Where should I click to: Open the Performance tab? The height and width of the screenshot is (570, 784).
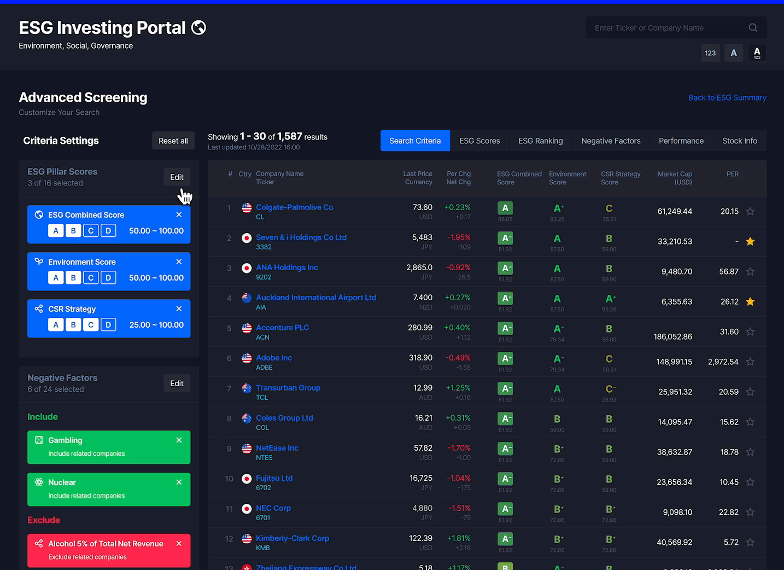tap(681, 141)
